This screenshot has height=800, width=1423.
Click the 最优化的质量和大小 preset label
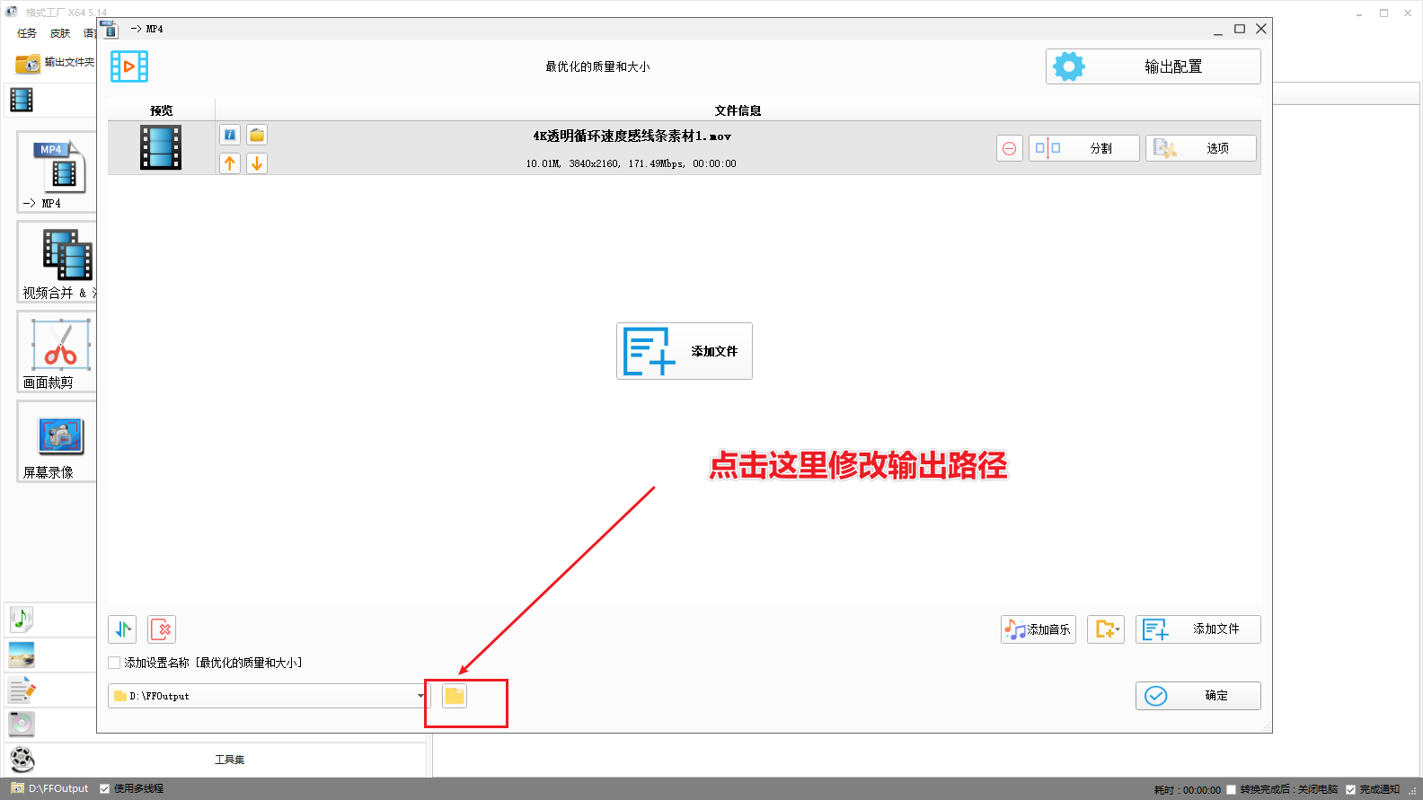[597, 66]
